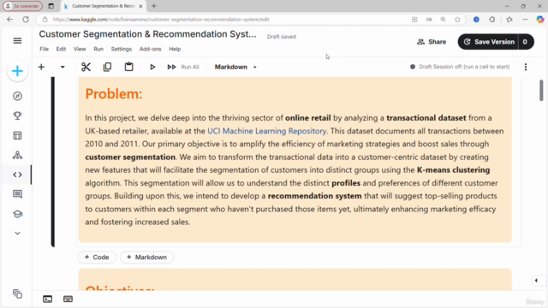The height and width of the screenshot is (308, 548).
Task: Click Run All button
Action: tap(183, 67)
